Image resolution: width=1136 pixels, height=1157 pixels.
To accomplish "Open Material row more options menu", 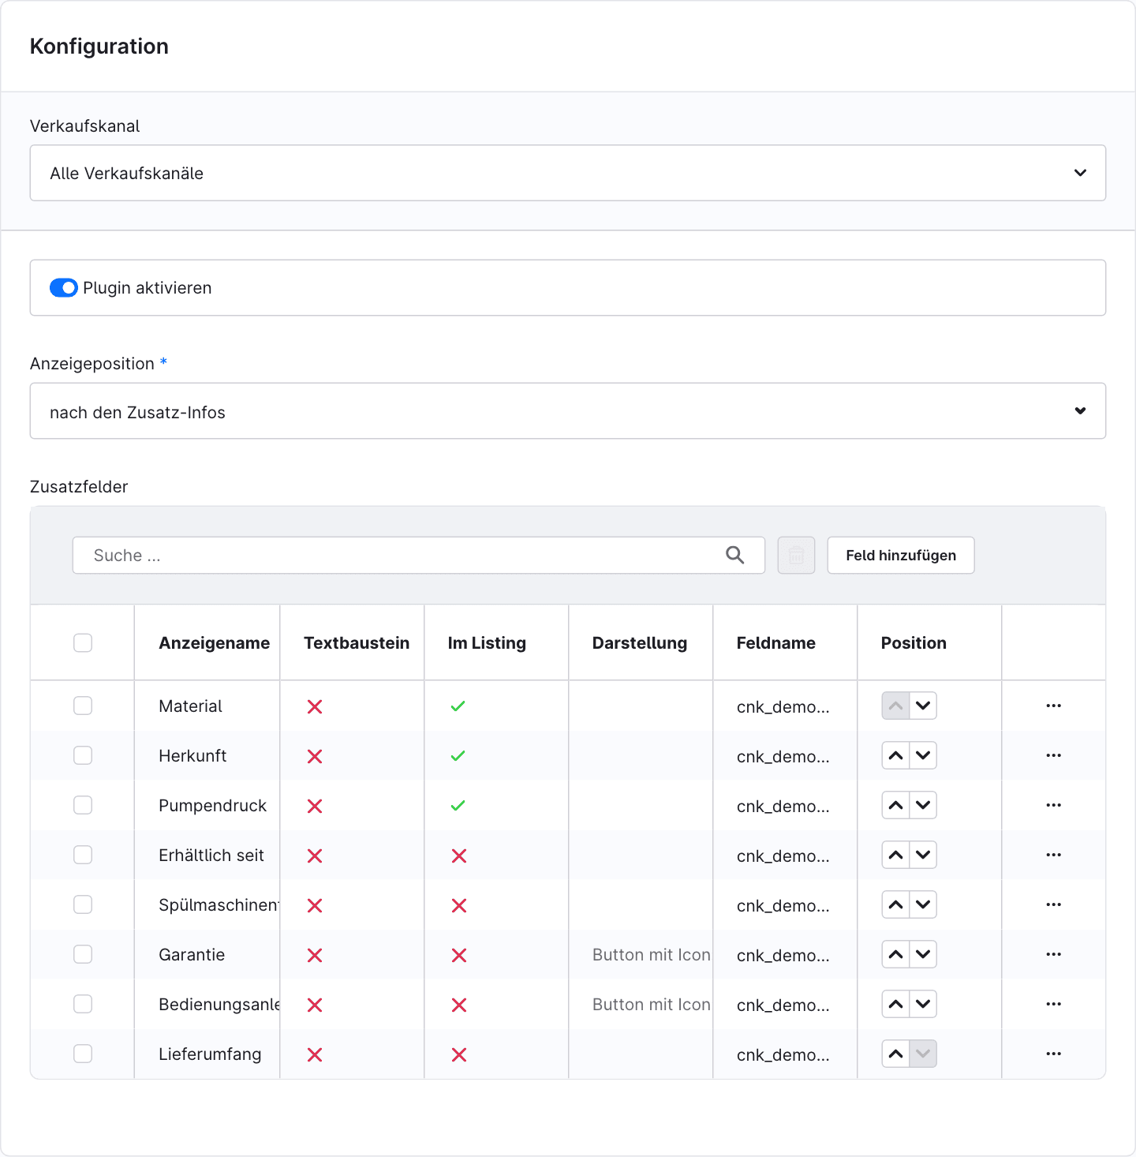I will click(1053, 706).
